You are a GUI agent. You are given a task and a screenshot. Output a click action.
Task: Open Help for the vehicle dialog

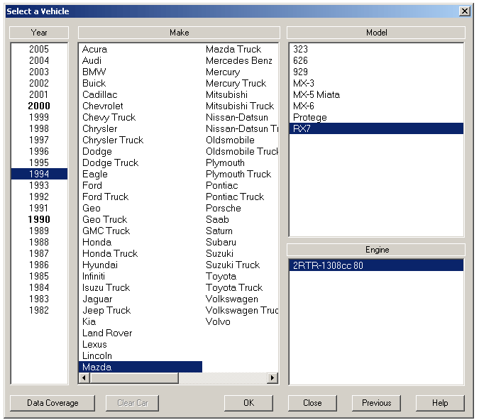coord(440,403)
